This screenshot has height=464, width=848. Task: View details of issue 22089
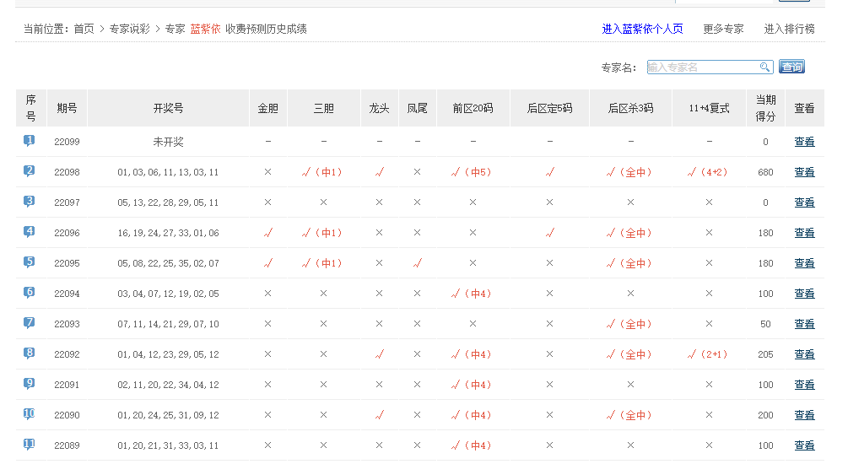click(804, 445)
